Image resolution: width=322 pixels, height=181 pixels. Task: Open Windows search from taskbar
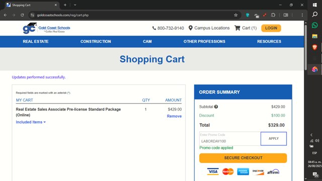pyautogui.click(x=314, y=14)
